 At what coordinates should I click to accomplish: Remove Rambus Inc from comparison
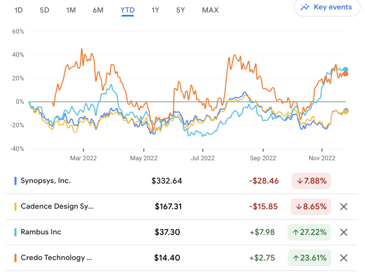pos(344,232)
